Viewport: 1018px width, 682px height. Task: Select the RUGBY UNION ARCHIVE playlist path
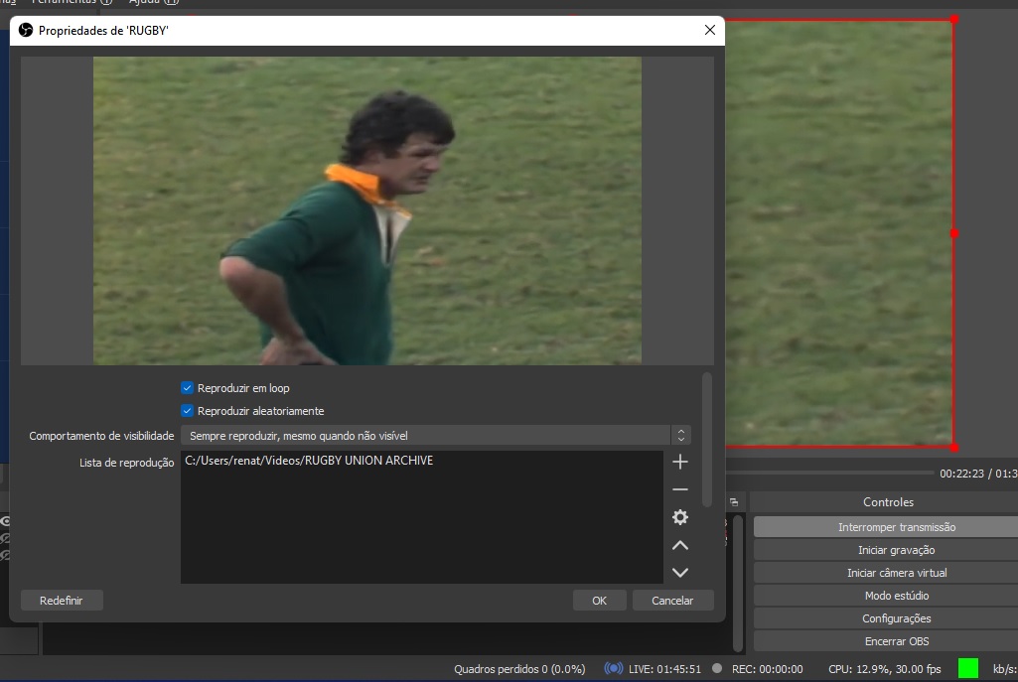pos(309,460)
